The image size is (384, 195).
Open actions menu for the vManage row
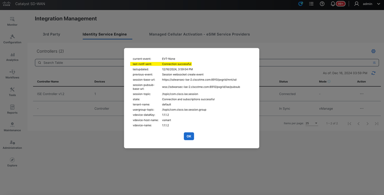[x=361, y=108]
